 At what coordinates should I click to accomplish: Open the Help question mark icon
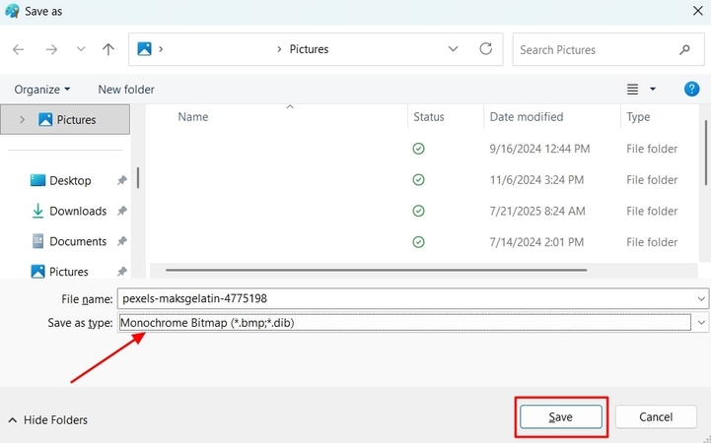(x=691, y=89)
